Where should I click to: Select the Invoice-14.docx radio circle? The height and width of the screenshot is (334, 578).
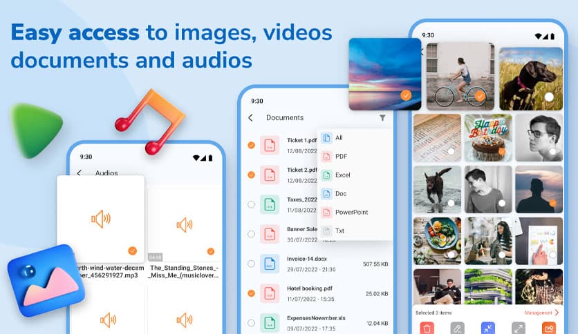(x=251, y=264)
